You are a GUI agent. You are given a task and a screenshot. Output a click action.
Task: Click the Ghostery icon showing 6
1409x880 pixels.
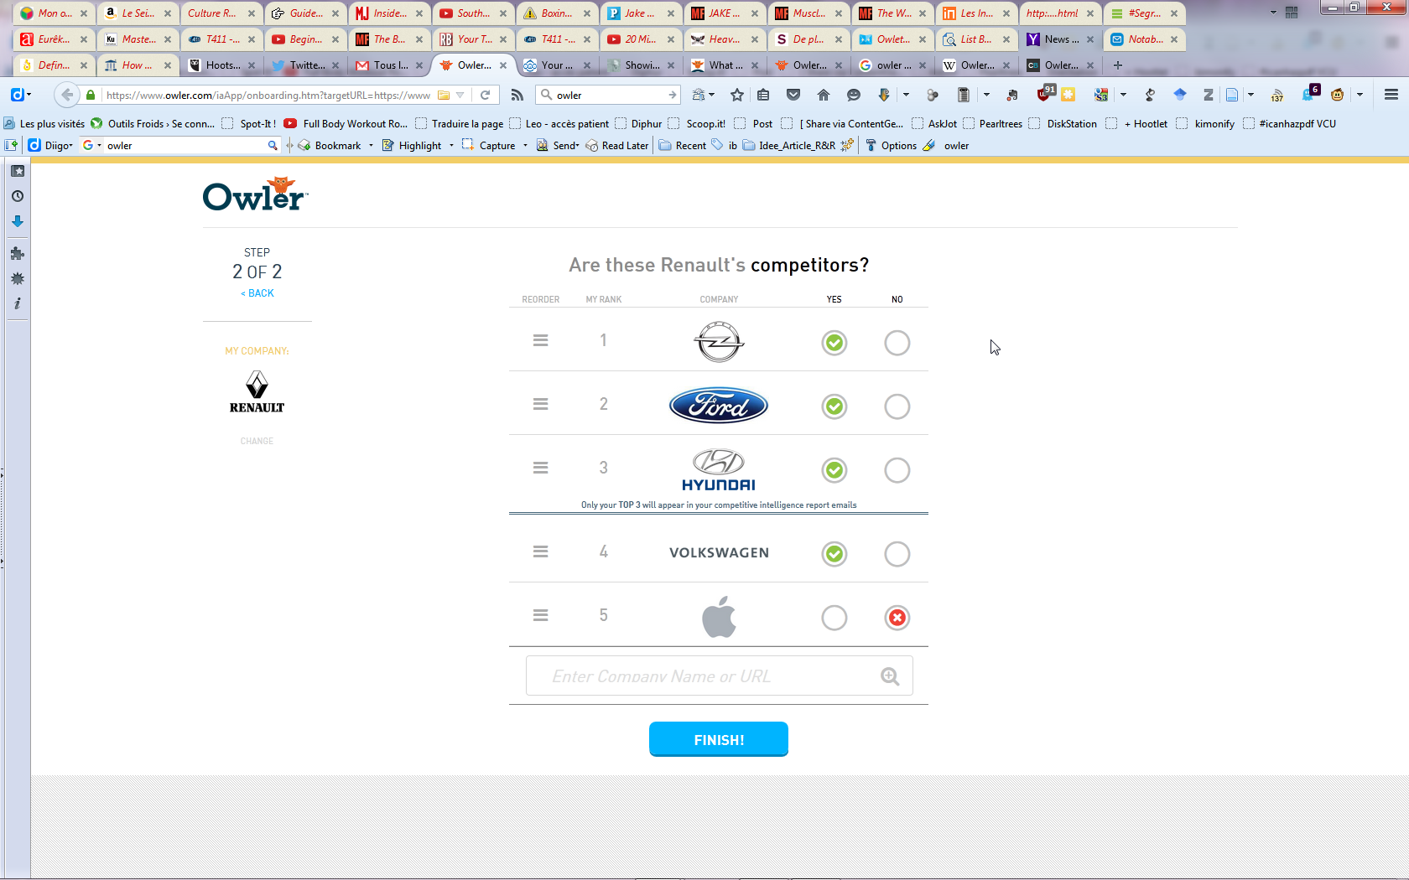click(x=1309, y=93)
